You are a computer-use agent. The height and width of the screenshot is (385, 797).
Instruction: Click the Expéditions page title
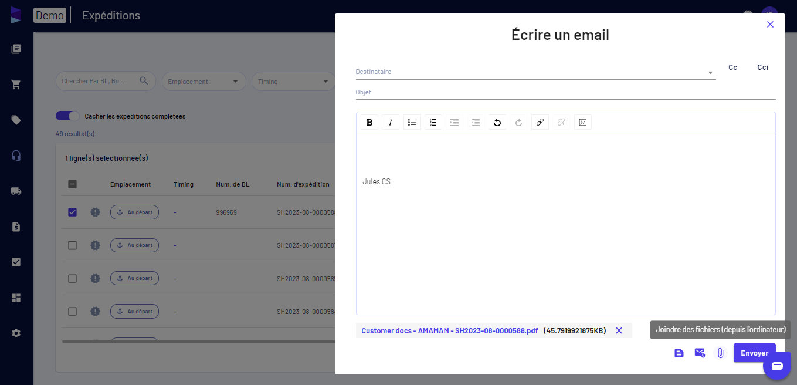[111, 16]
